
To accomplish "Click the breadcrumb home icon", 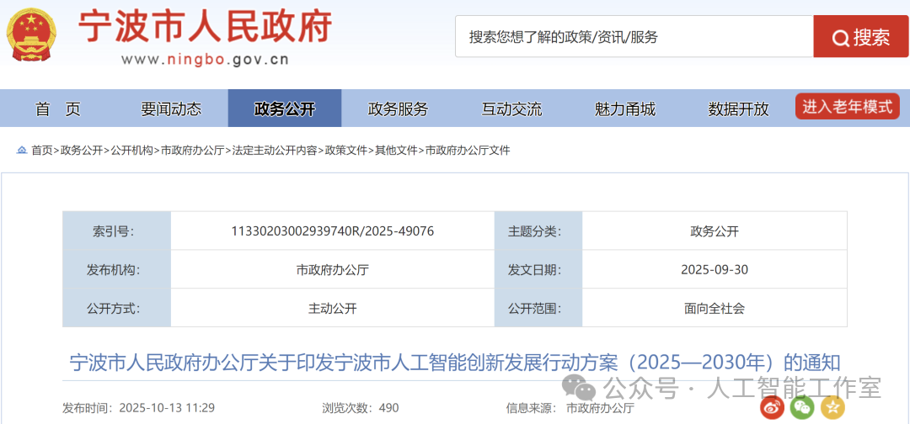I will tap(22, 151).
